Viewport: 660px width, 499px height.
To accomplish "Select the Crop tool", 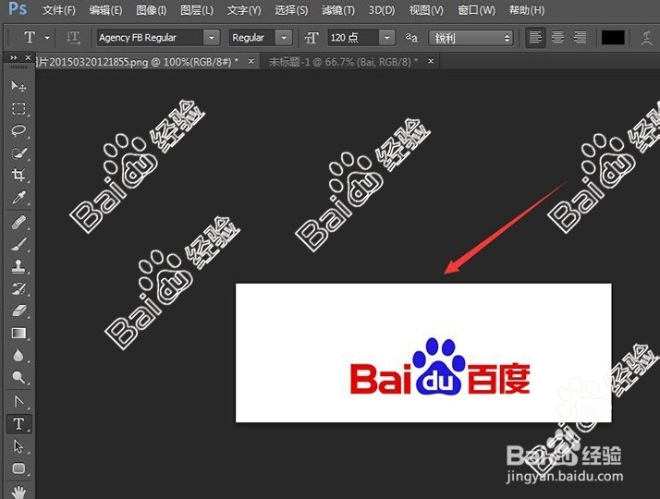I will tap(18, 175).
